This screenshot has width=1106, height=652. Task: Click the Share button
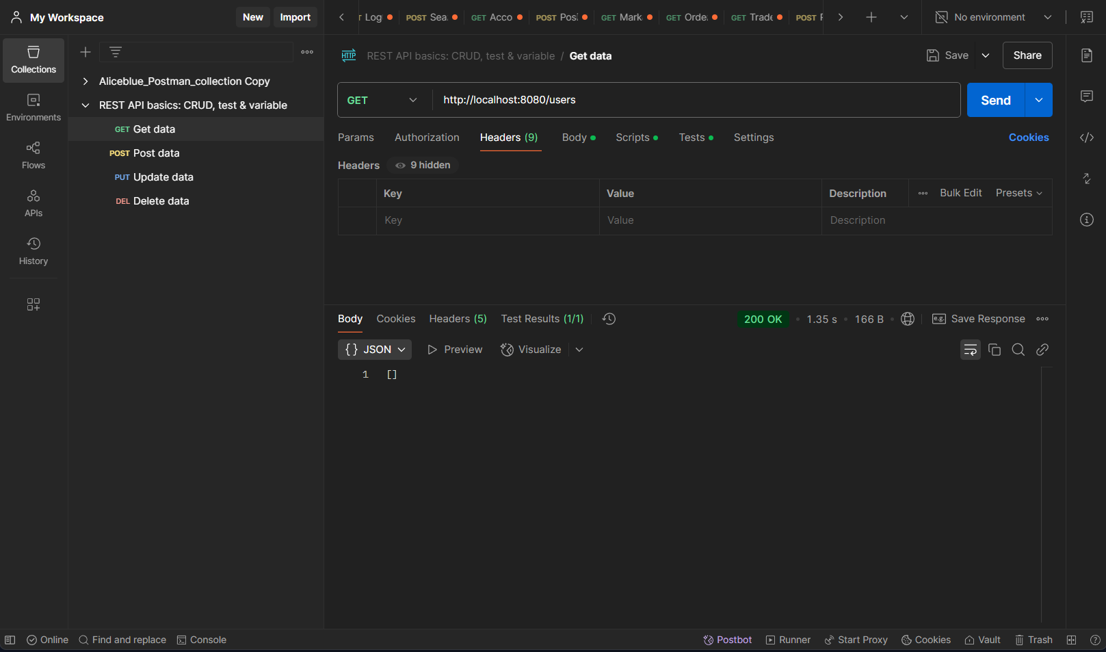click(x=1027, y=55)
